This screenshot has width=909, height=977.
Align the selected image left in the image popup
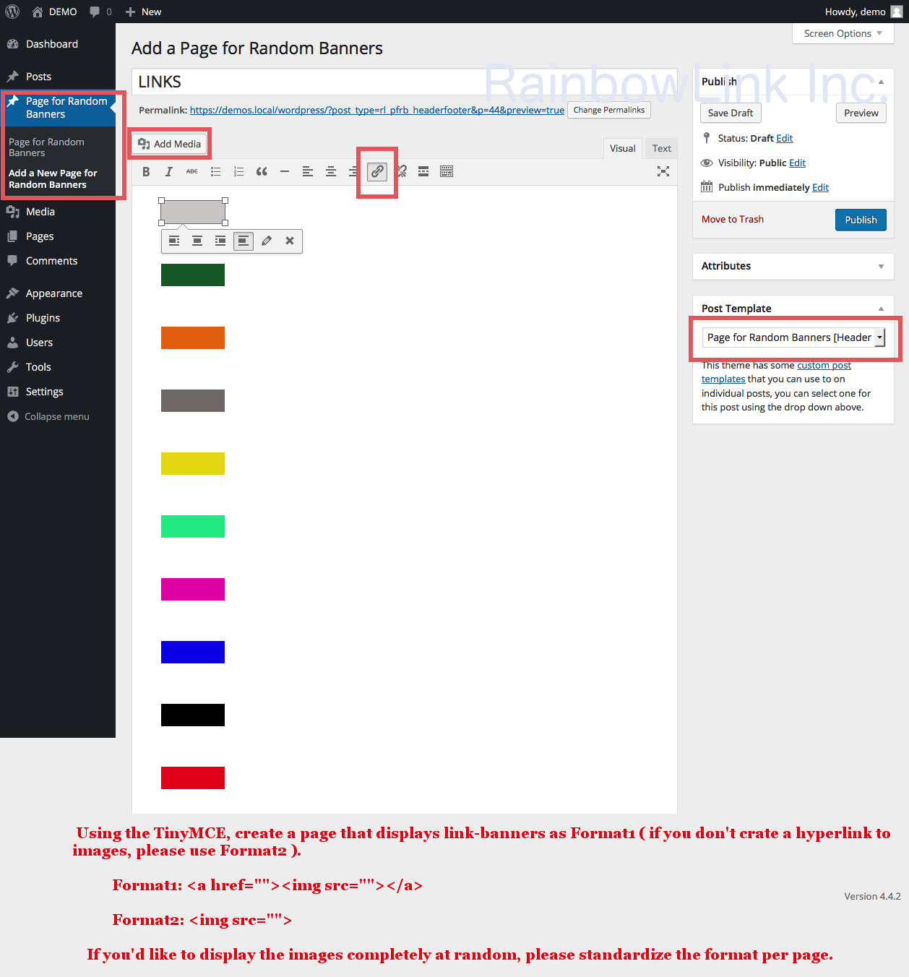174,241
